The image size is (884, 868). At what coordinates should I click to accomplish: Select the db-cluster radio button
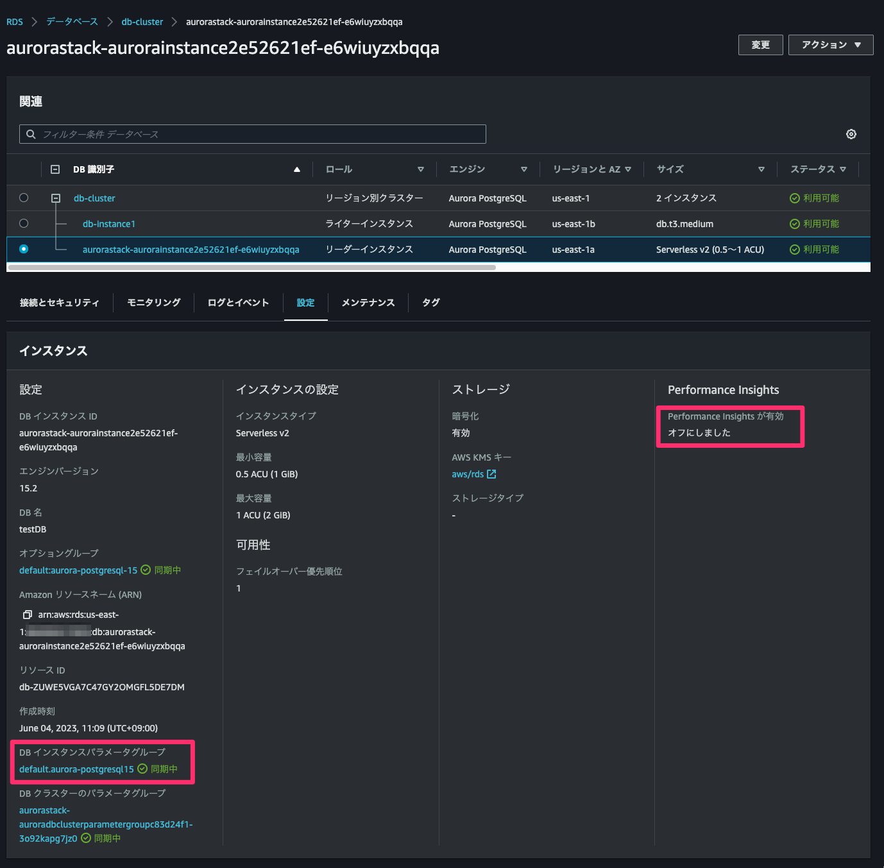(x=24, y=198)
